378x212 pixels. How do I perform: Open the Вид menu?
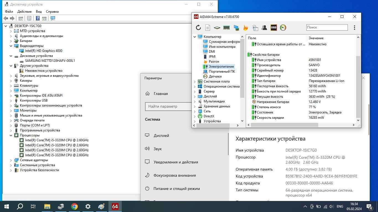click(x=39, y=12)
